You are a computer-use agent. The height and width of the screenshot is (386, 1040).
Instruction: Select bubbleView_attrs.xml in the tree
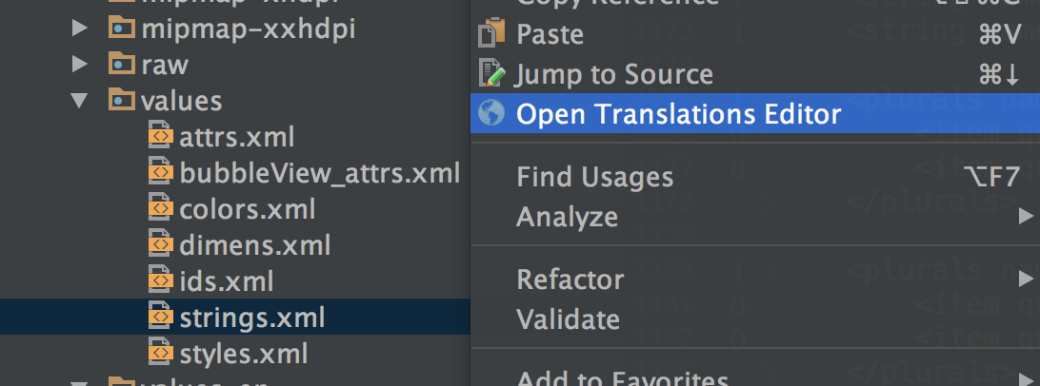319,173
